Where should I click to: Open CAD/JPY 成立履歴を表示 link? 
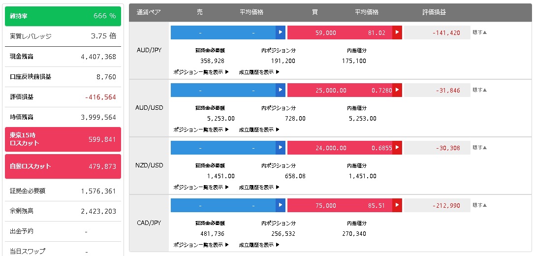(x=259, y=245)
